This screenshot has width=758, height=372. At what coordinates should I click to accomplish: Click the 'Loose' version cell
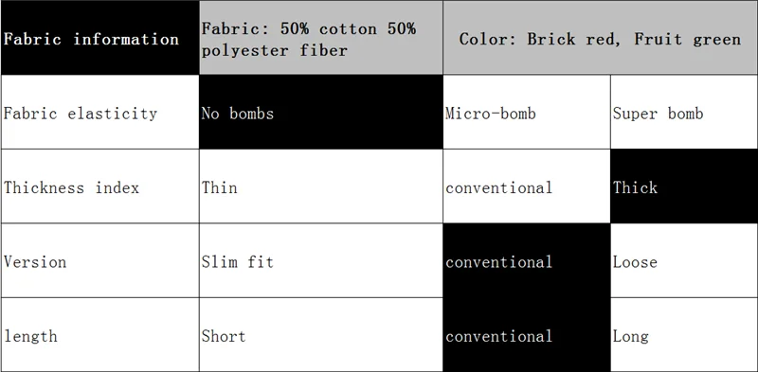(x=684, y=260)
